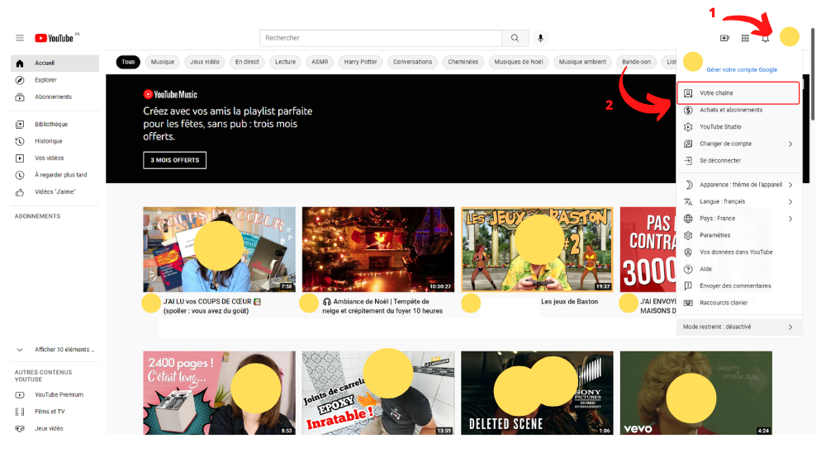Open the notifications bell

click(766, 38)
